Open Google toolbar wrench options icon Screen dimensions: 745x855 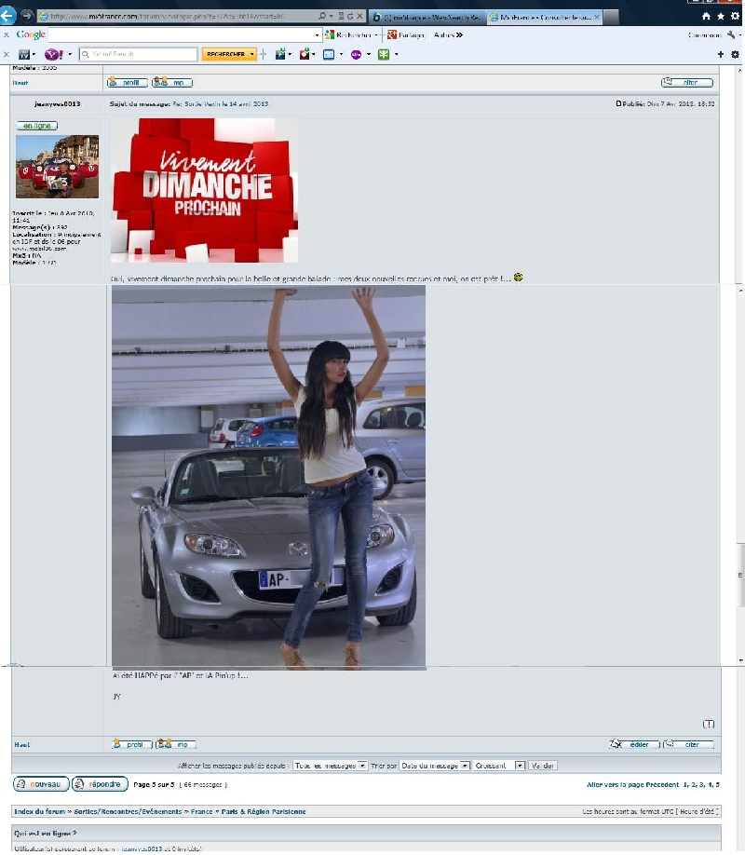pos(731,34)
